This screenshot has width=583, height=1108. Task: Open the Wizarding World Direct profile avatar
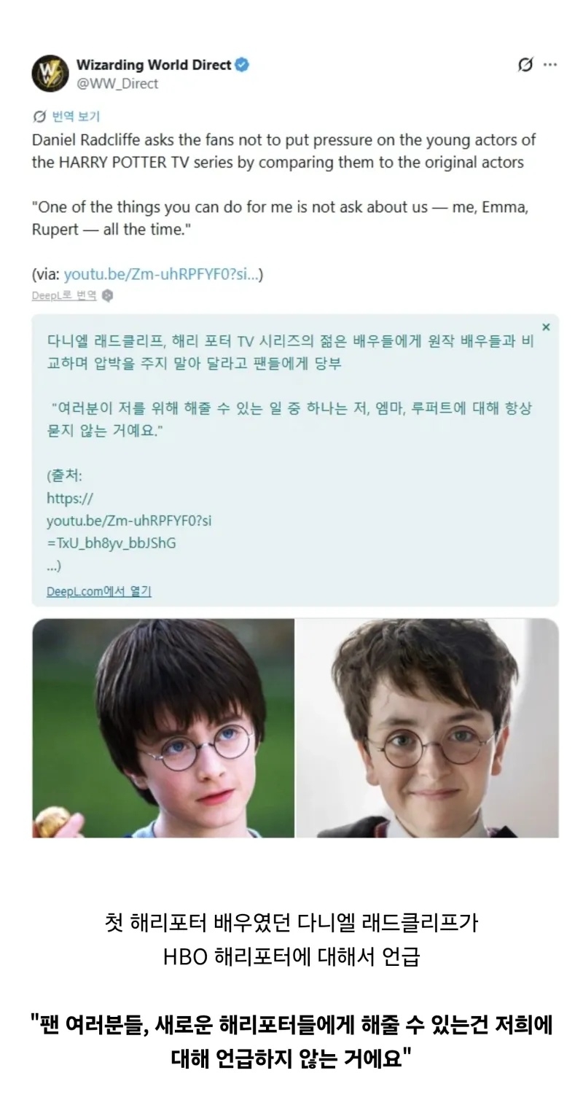tap(50, 74)
